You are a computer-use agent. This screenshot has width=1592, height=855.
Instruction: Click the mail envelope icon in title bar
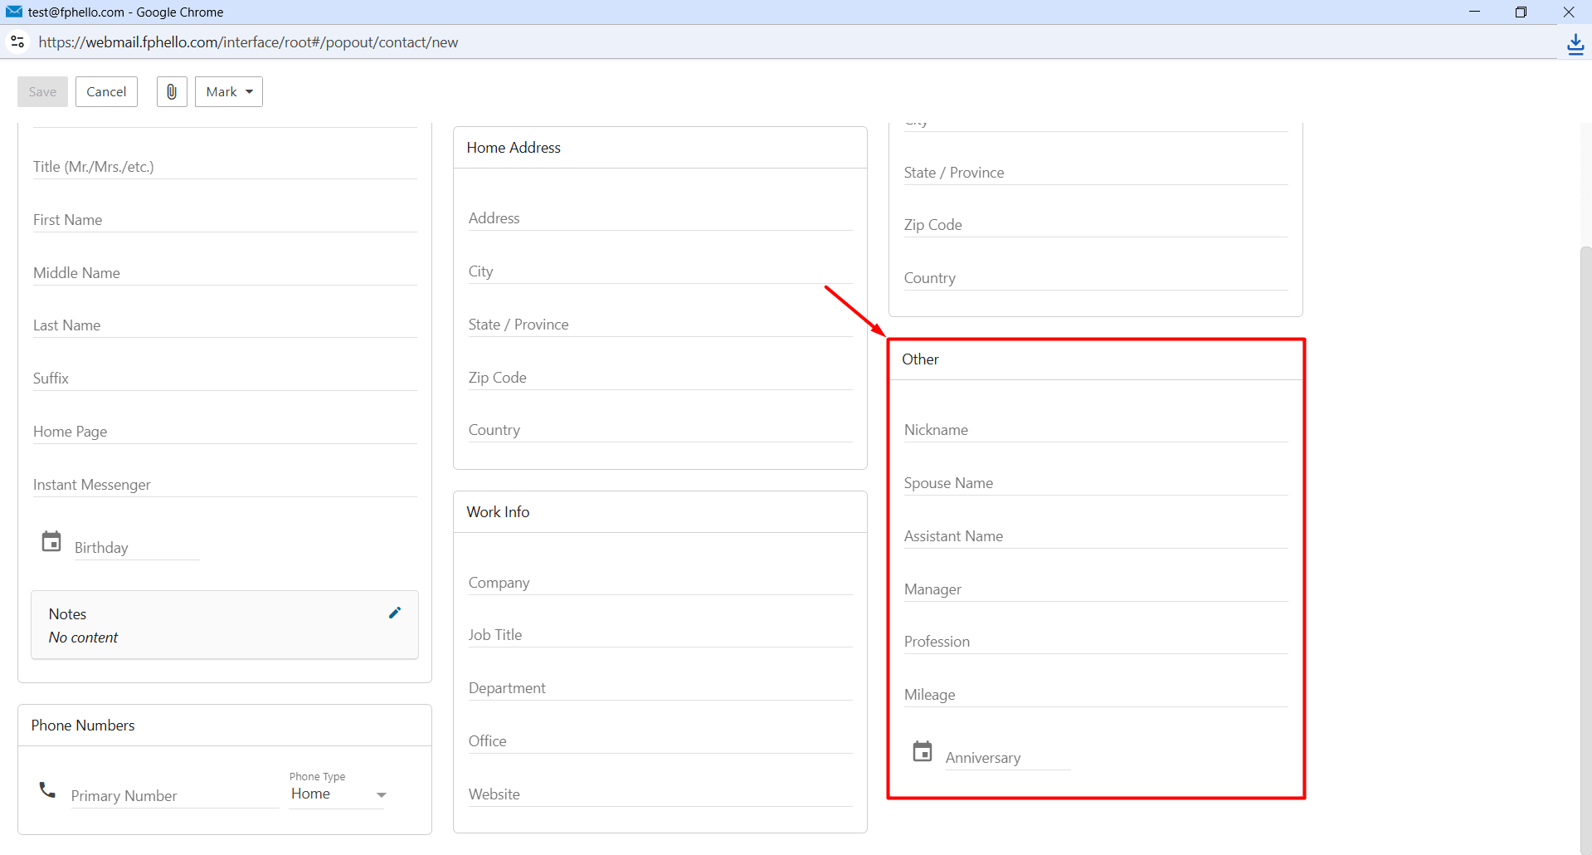click(14, 12)
